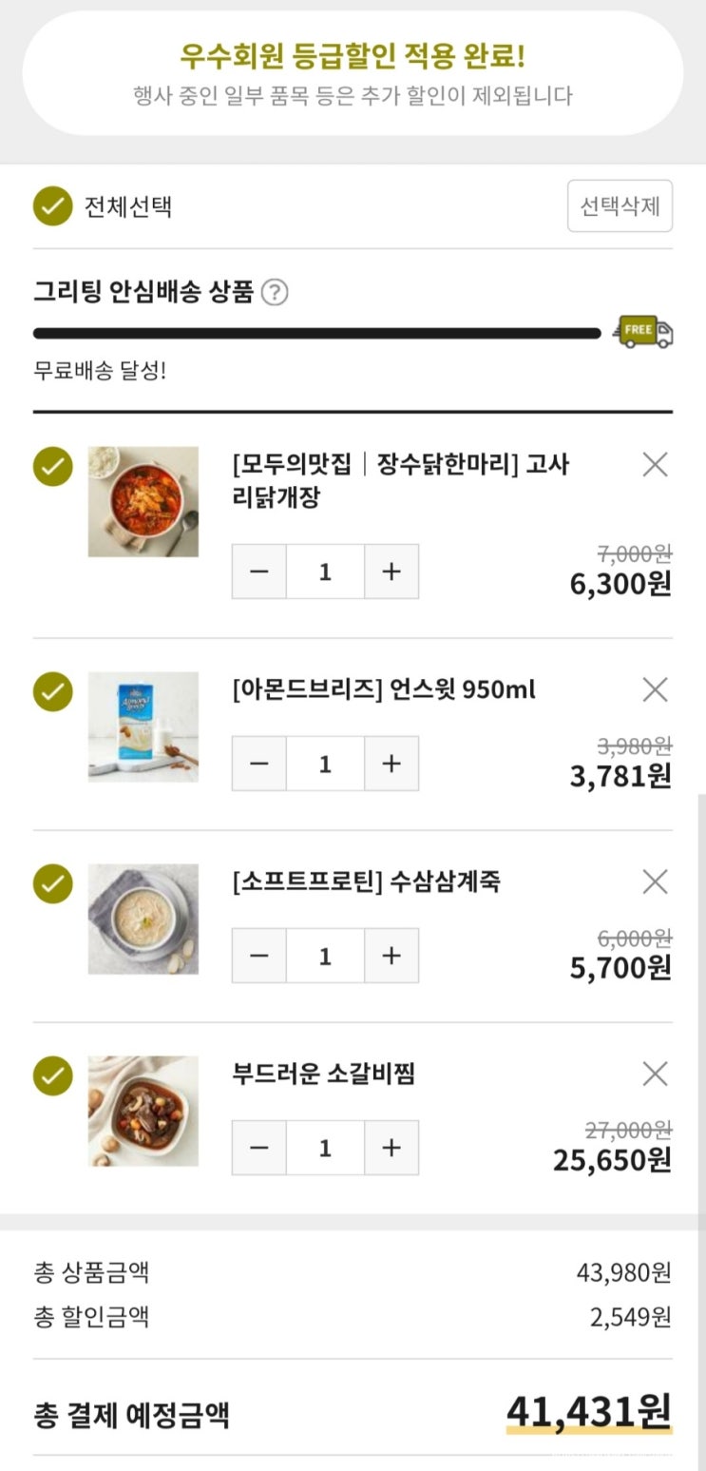The image size is (706, 1471).
Task: Toggle the 전체선택 select-all checkbox
Action: (x=53, y=206)
